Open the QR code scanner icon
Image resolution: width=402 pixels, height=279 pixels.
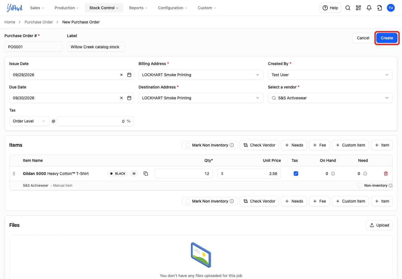358,8
